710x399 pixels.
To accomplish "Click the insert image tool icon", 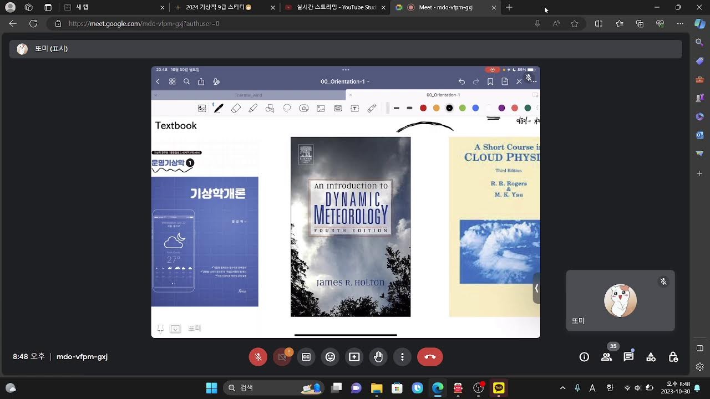I will (321, 108).
